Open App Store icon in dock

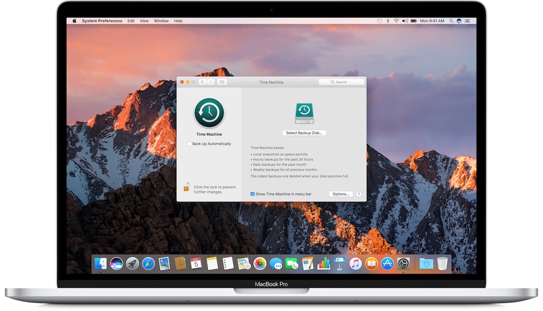coord(387,264)
